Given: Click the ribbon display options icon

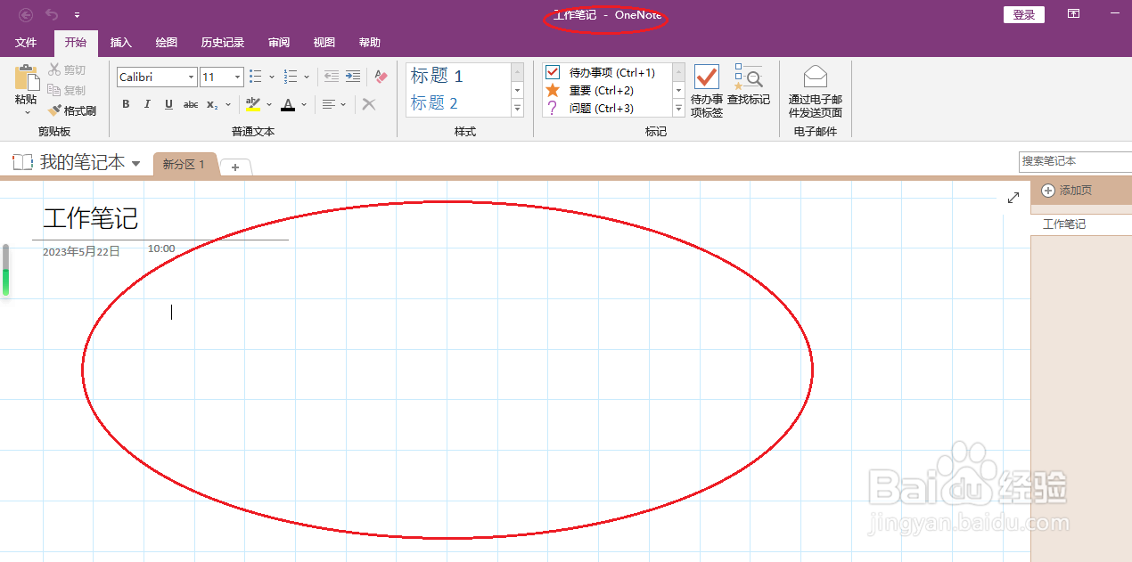Looking at the screenshot, I should point(1074,14).
